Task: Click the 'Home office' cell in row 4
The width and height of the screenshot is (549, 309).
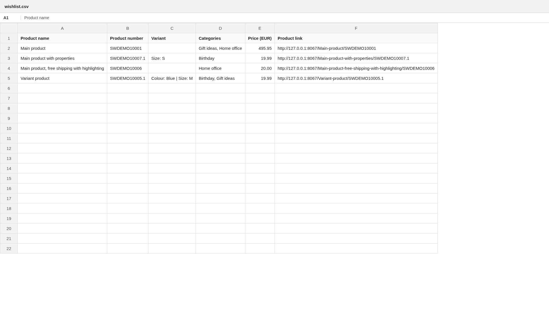Action: [x=220, y=68]
